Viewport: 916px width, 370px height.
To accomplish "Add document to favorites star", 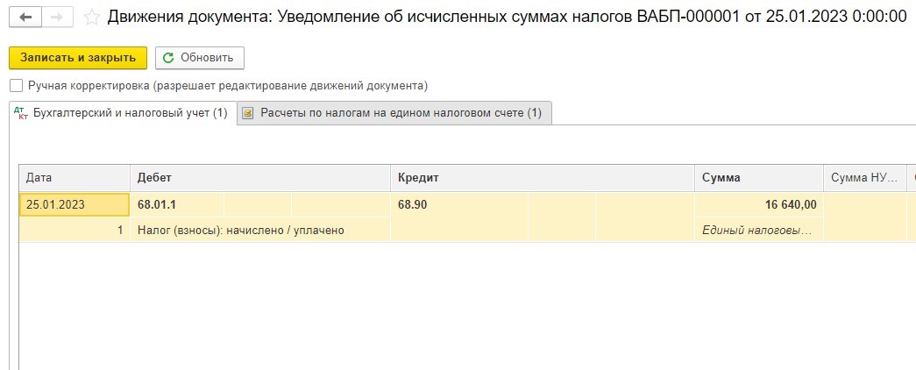I will point(92,18).
